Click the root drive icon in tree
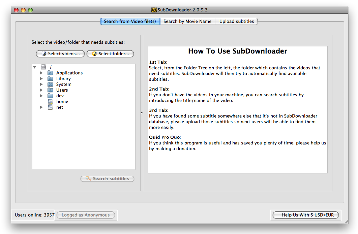The height and width of the screenshot is (234, 358). tap(43, 67)
